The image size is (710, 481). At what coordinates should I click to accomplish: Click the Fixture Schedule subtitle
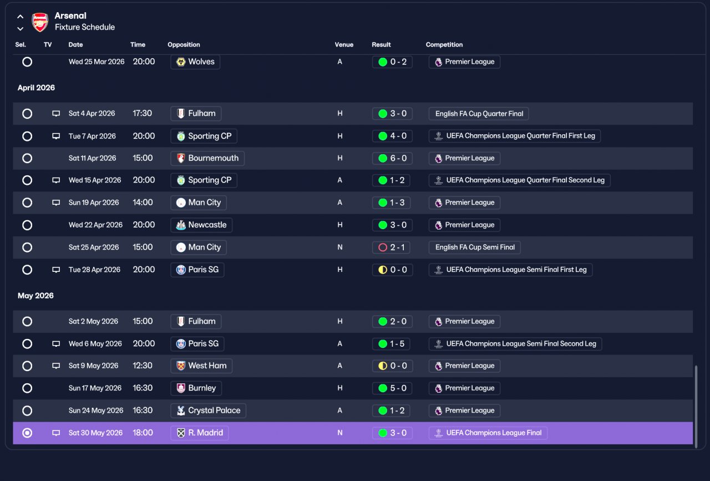[x=85, y=27]
